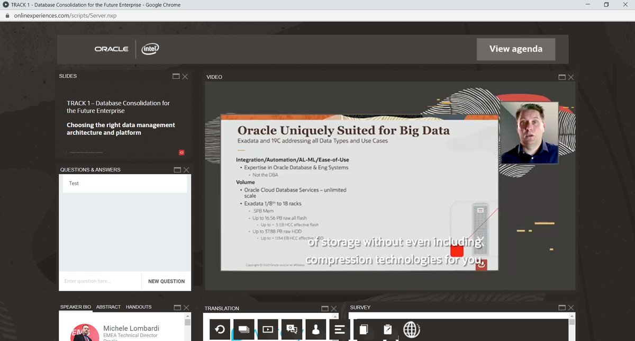
Task: Click the SLIDES panel title
Action: coord(68,76)
